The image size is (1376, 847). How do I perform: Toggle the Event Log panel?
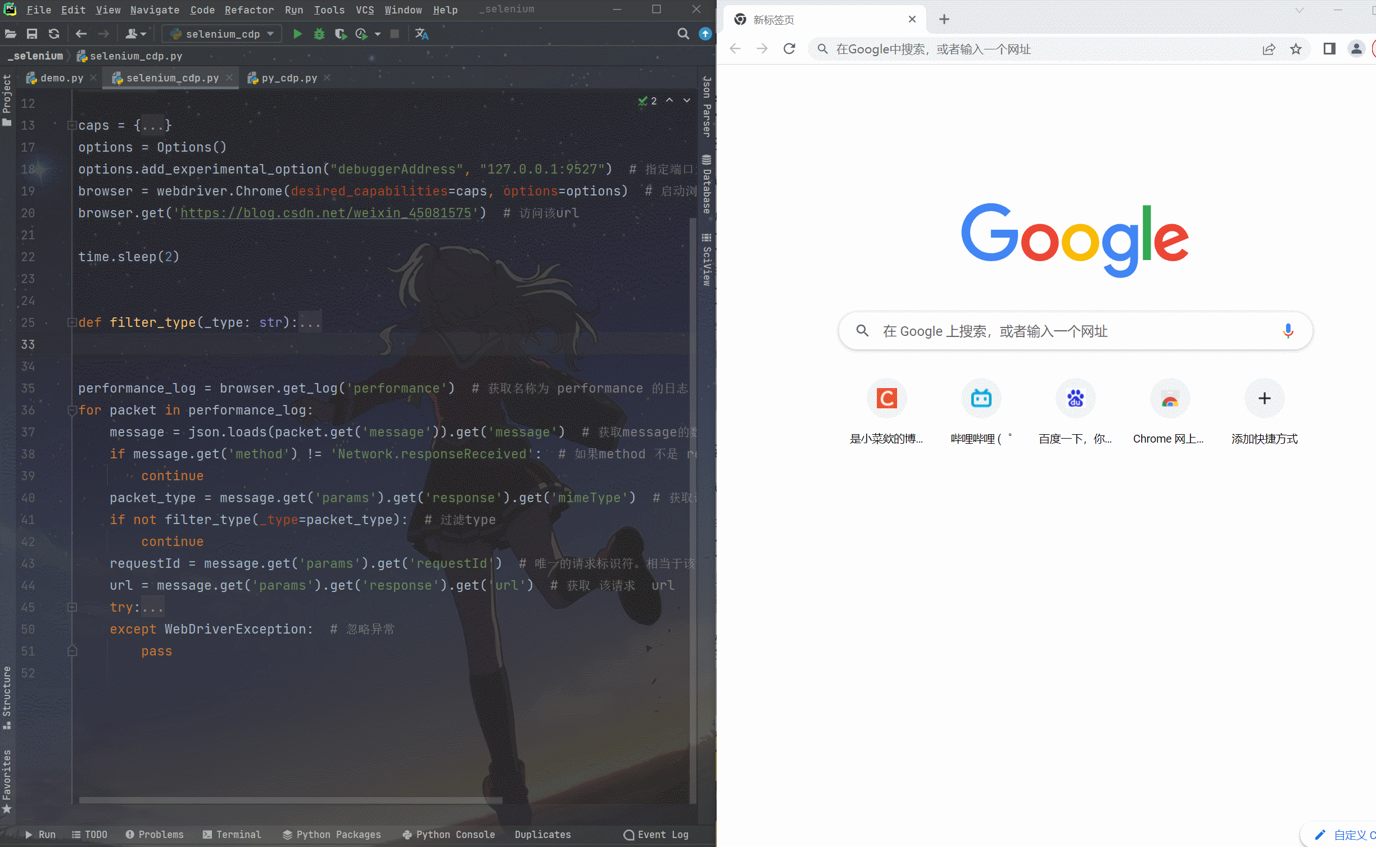(659, 835)
